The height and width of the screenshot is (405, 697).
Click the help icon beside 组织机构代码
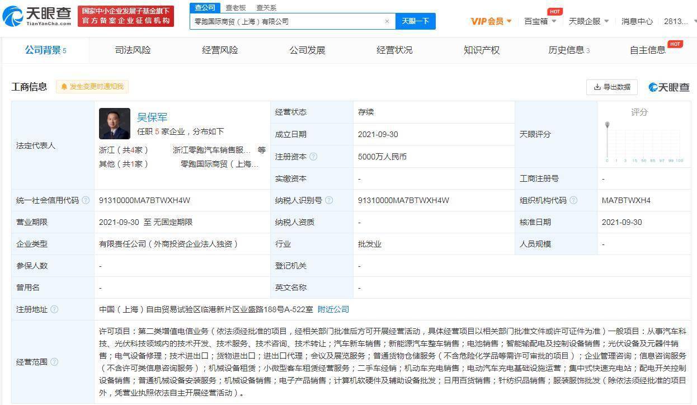click(x=573, y=200)
